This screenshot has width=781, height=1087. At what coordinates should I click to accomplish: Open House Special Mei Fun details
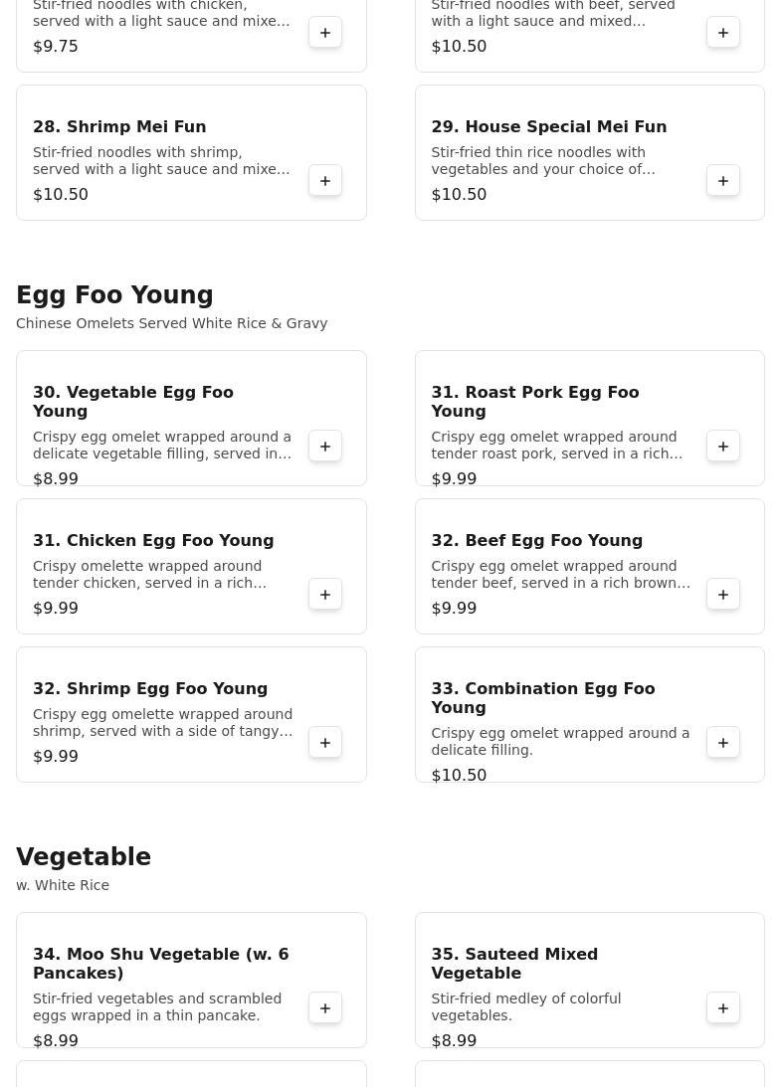pos(548,127)
